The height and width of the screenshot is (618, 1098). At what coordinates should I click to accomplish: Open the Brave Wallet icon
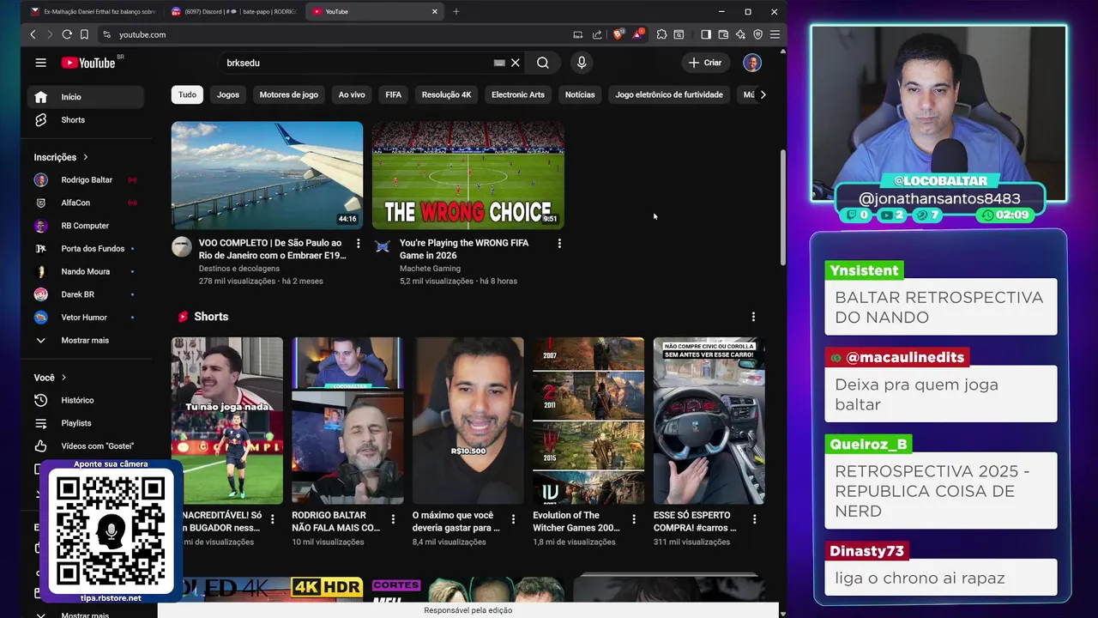pos(723,34)
